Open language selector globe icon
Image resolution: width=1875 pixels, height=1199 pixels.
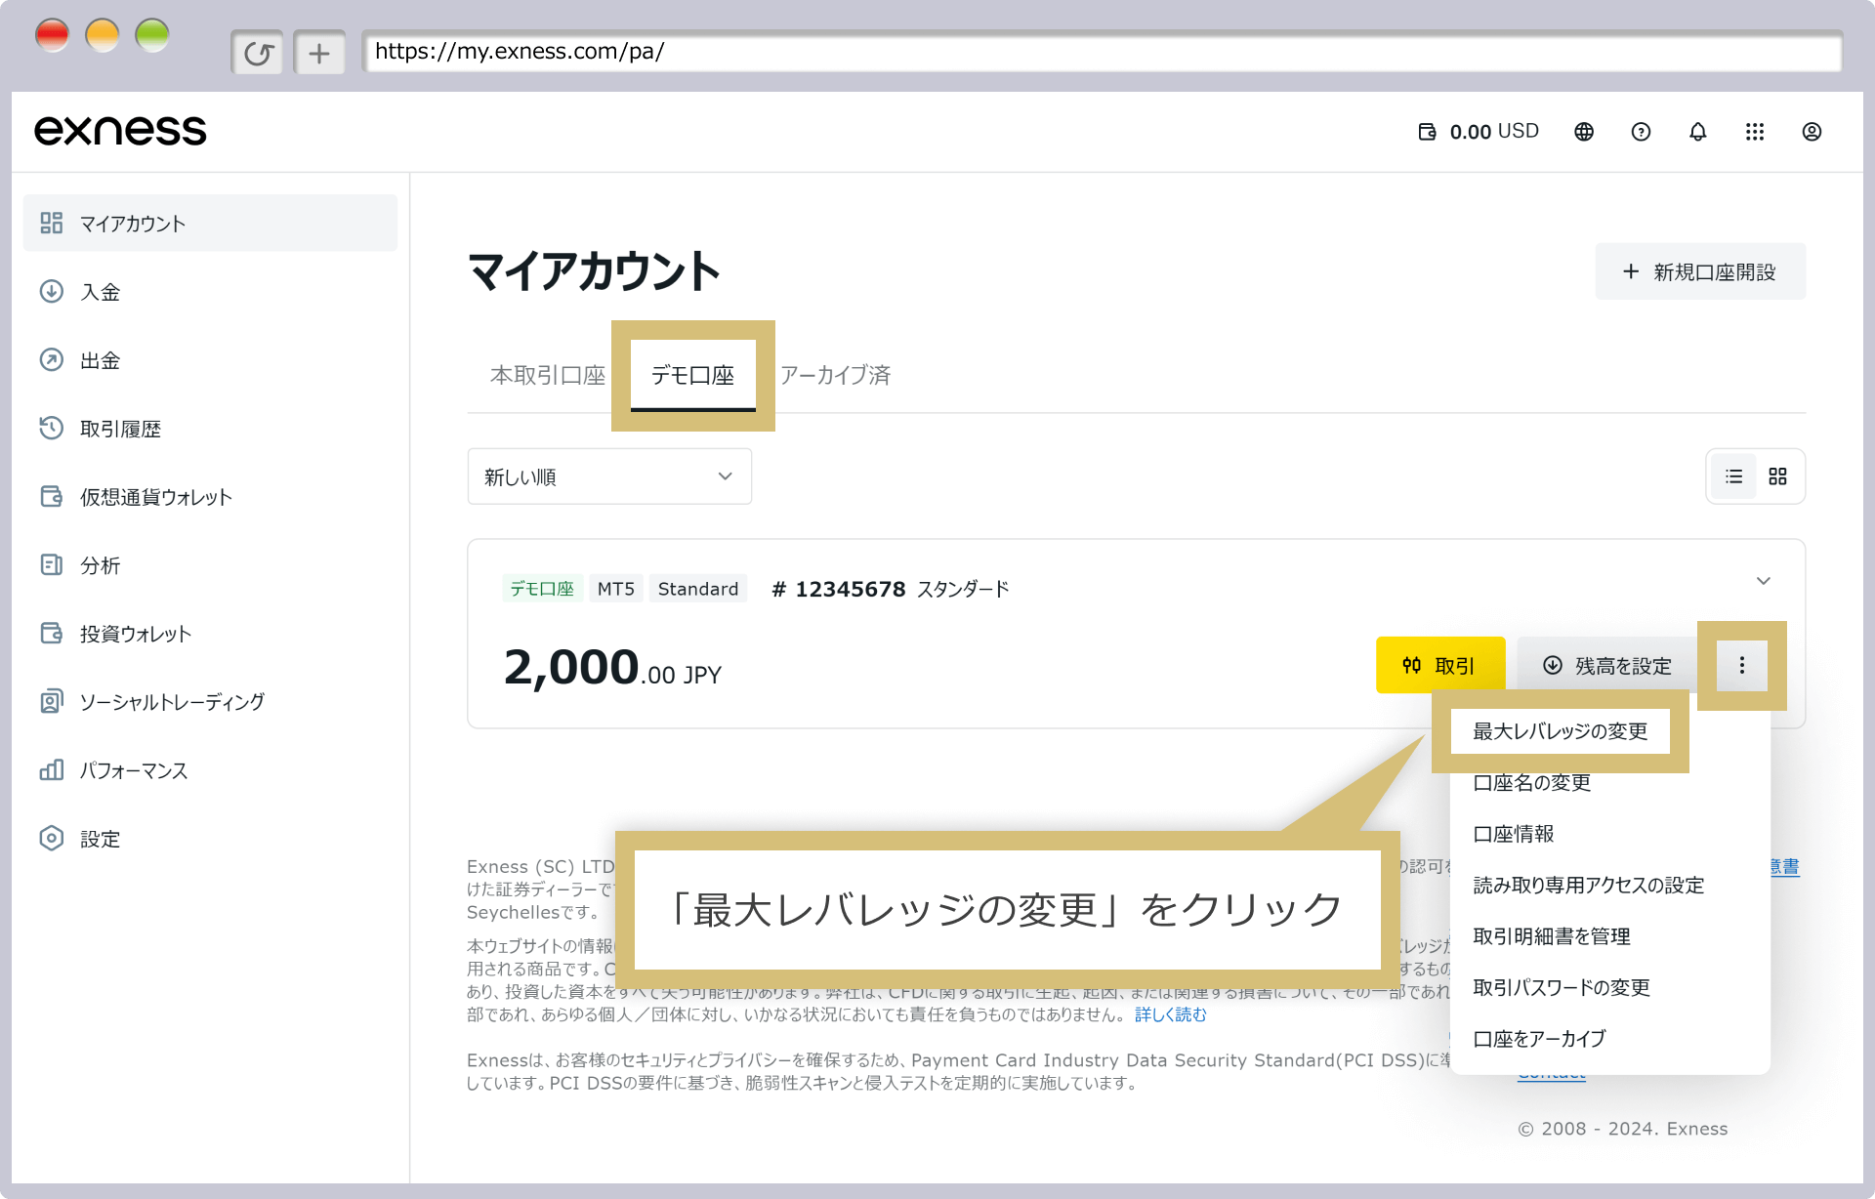coord(1584,132)
